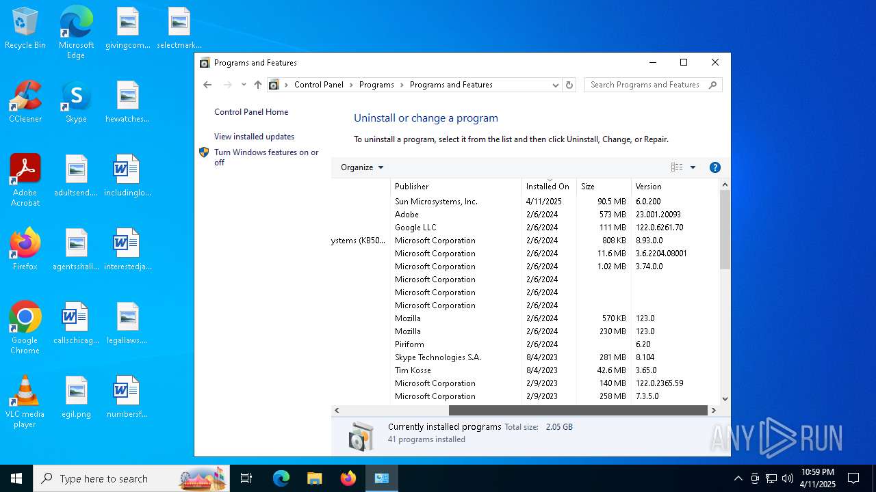Image resolution: width=876 pixels, height=492 pixels.
Task: Open CCleaner desktop shortcut
Action: point(25,102)
